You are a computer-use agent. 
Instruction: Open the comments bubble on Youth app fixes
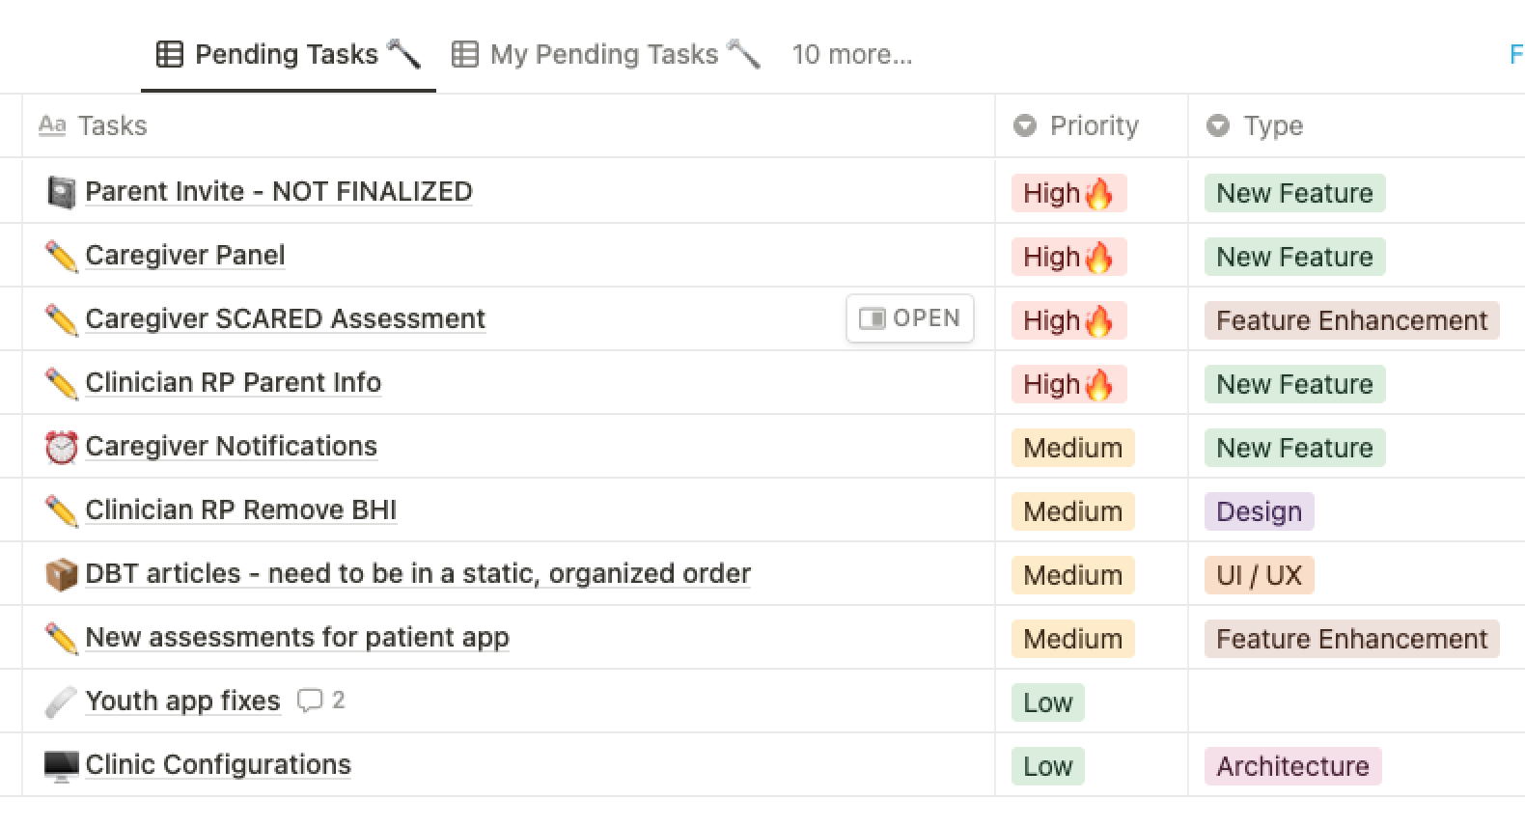[x=320, y=701]
